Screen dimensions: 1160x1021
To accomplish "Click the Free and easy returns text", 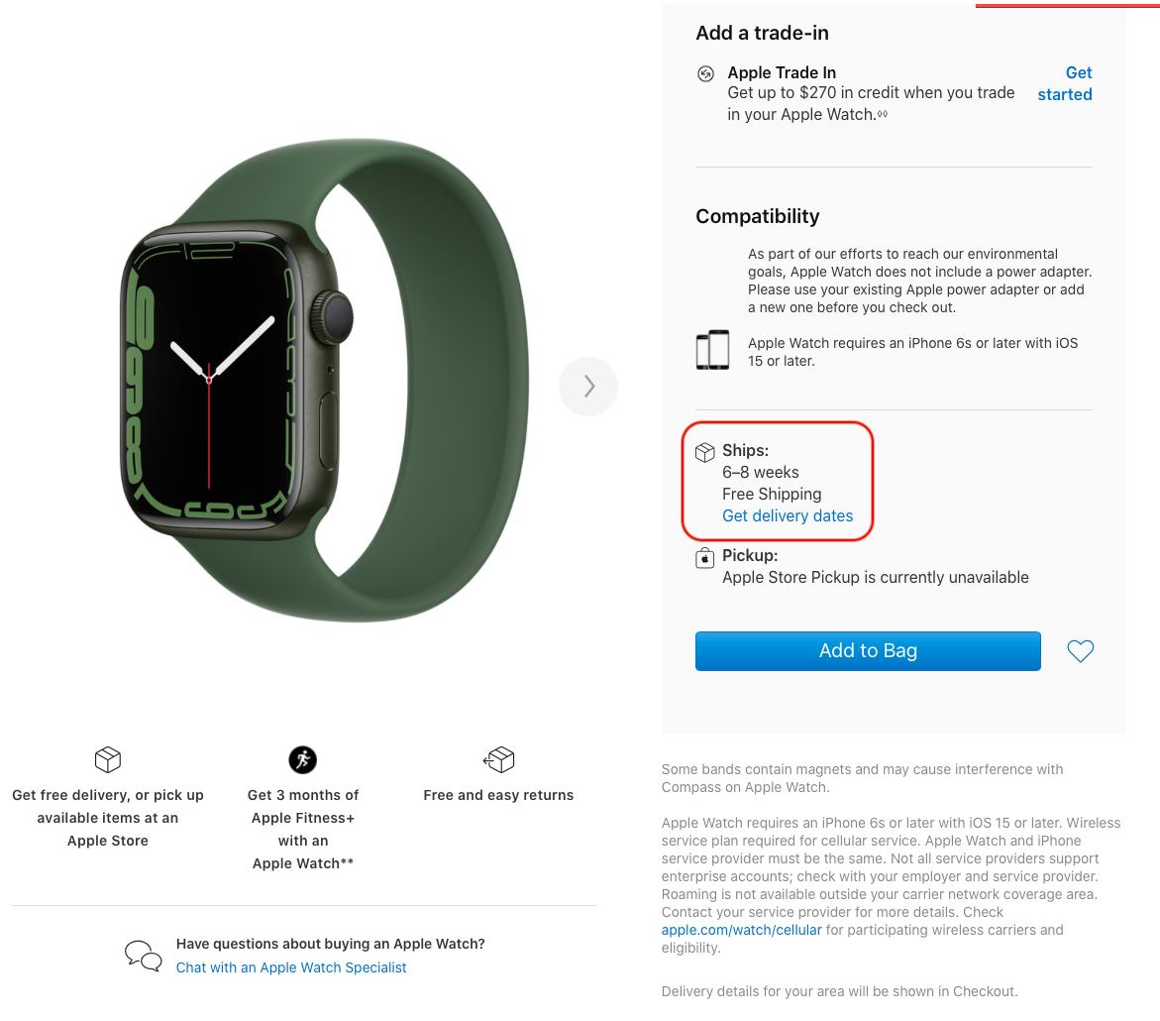I will [498, 795].
